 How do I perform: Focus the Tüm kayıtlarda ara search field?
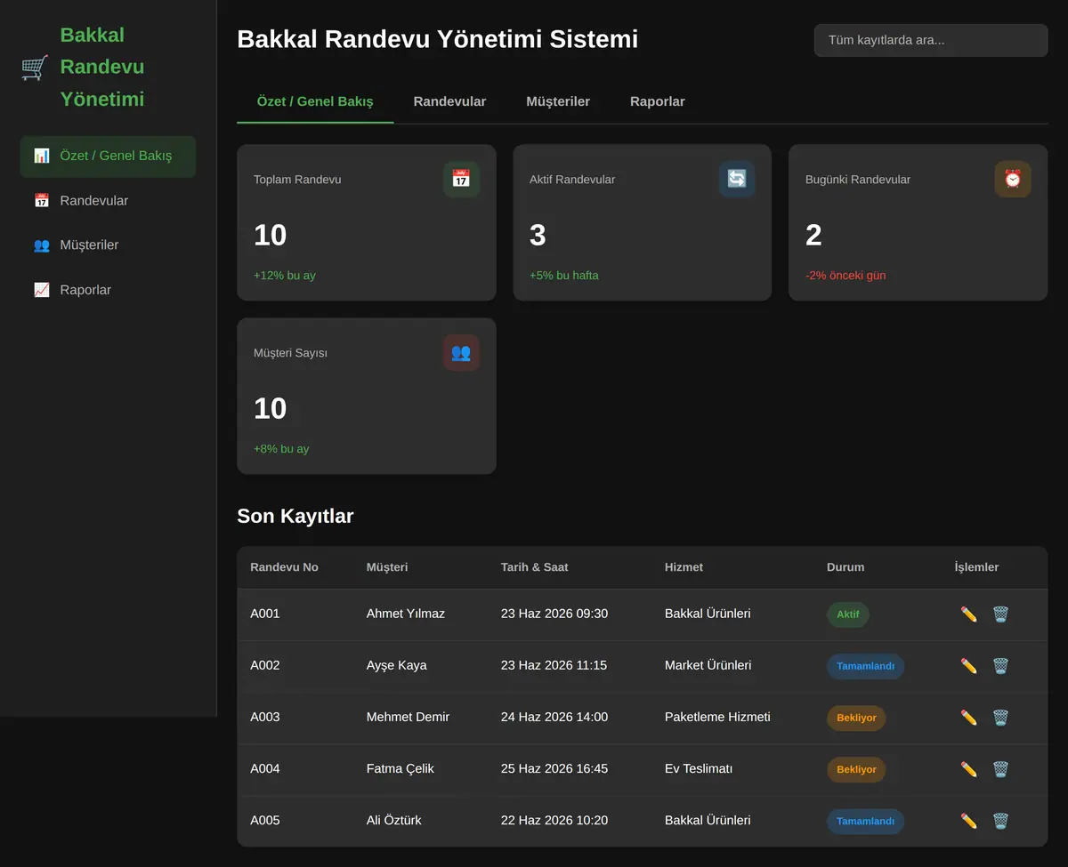click(x=931, y=40)
